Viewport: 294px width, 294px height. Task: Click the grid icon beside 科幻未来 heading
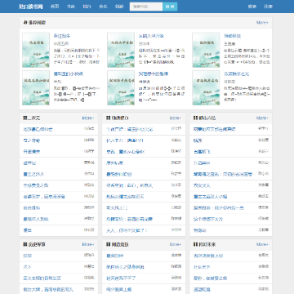195,244
